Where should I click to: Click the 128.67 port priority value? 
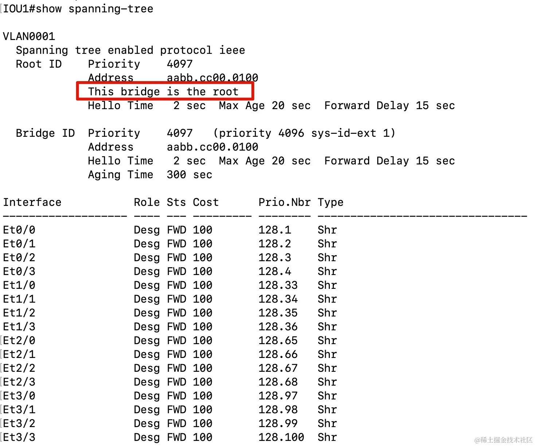coord(278,368)
